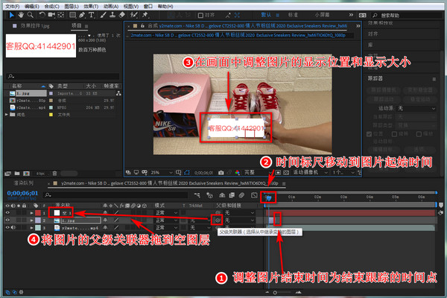Click the frame blending icon in timeline
Image resolution: width=447 pixels, height=298 pixels.
coord(232,195)
